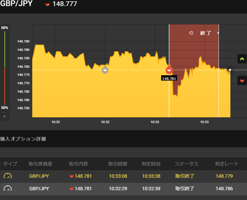Click the red portion of sentiment bar

tap(5, 87)
